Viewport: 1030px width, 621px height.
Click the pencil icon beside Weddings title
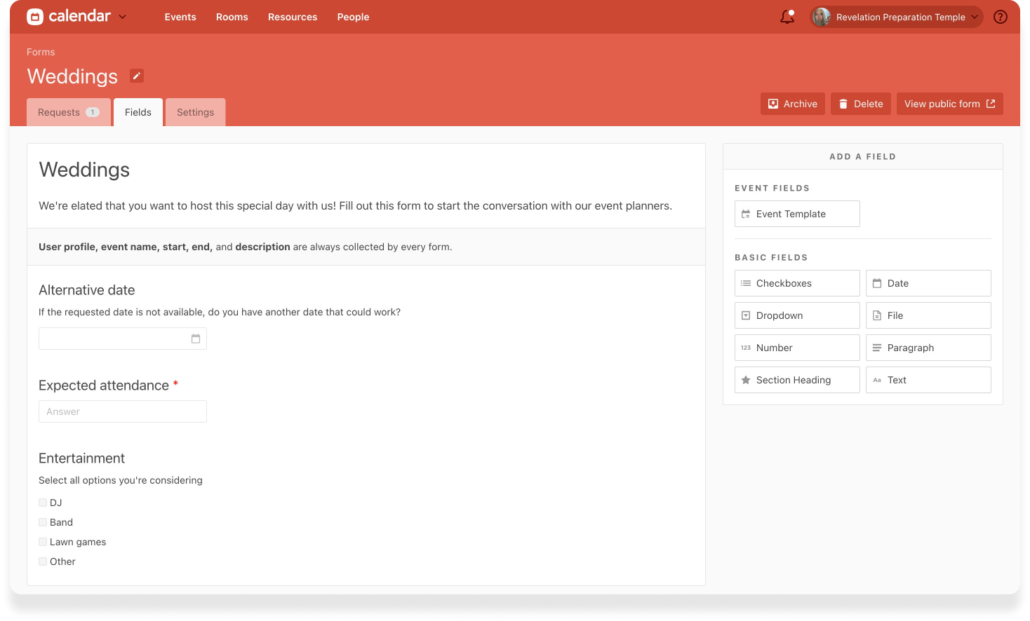pos(137,76)
